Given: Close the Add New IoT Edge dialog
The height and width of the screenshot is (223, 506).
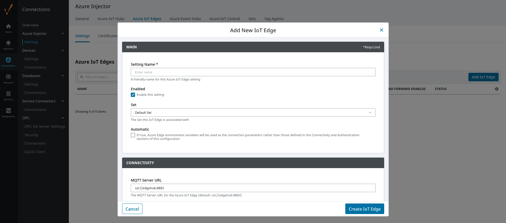Looking at the screenshot, I should [x=381, y=30].
